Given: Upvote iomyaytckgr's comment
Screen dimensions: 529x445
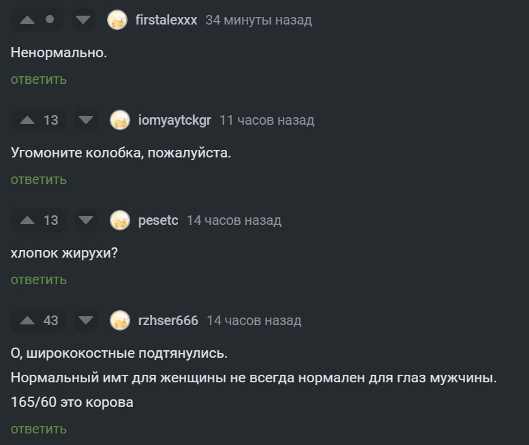Looking at the screenshot, I should point(27,121).
